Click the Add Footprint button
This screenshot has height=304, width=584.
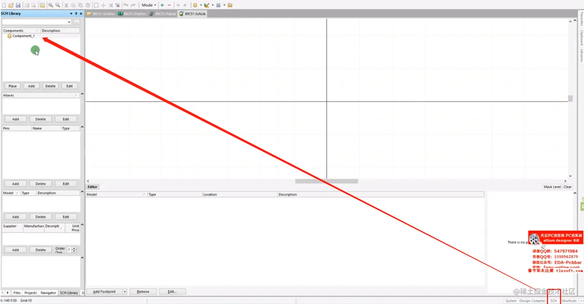tap(105, 292)
